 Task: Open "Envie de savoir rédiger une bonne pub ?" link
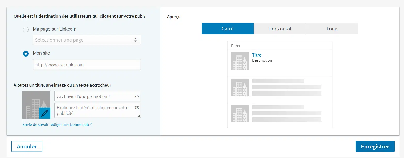click(x=57, y=125)
